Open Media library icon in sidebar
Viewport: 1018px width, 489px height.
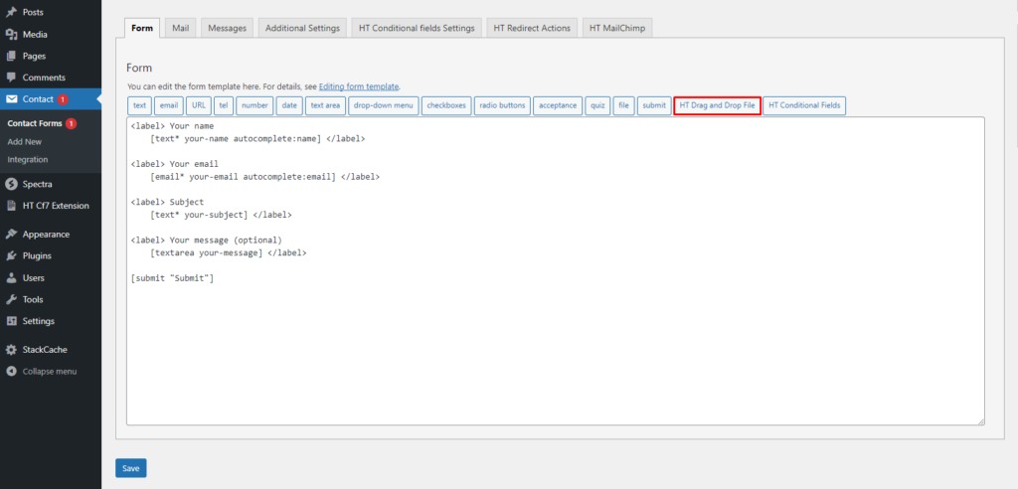point(11,34)
